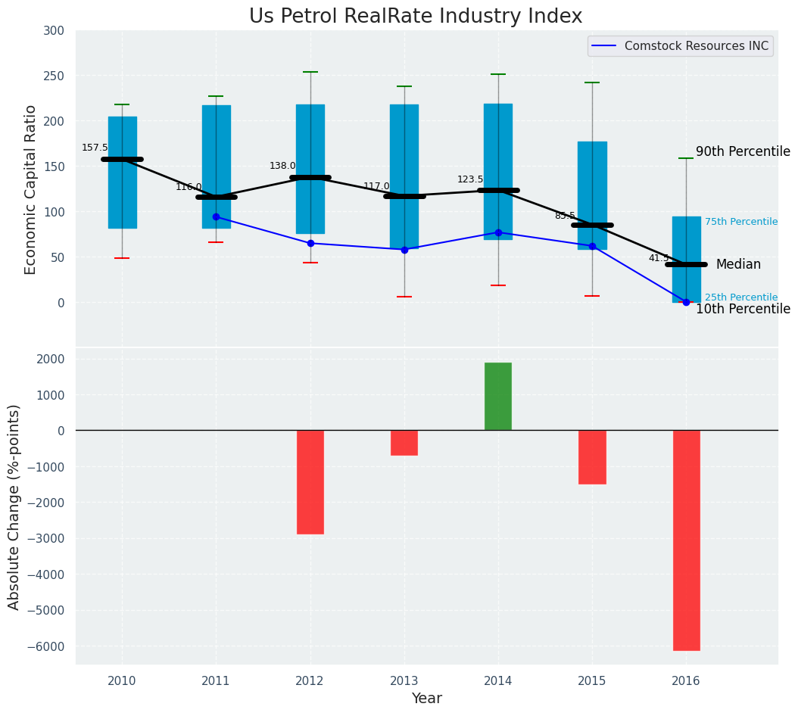This screenshot has height=713, width=798.
Task: Click the Median annotation beside 2016
Action: pyautogui.click(x=738, y=265)
